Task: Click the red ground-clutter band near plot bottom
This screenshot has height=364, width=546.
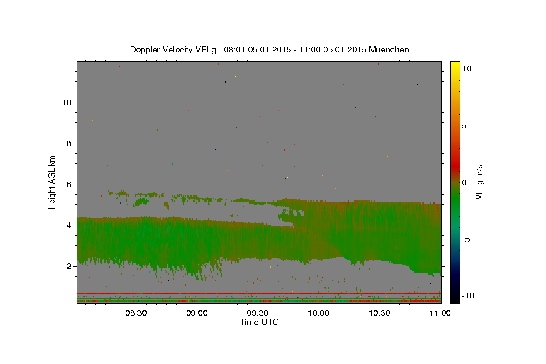Action: click(x=259, y=293)
